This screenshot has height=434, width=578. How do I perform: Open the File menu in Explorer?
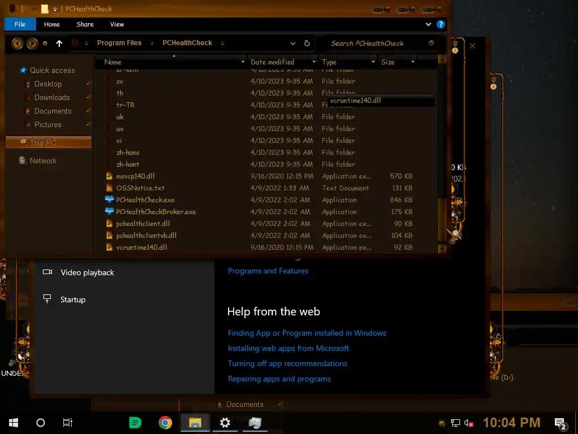[20, 24]
